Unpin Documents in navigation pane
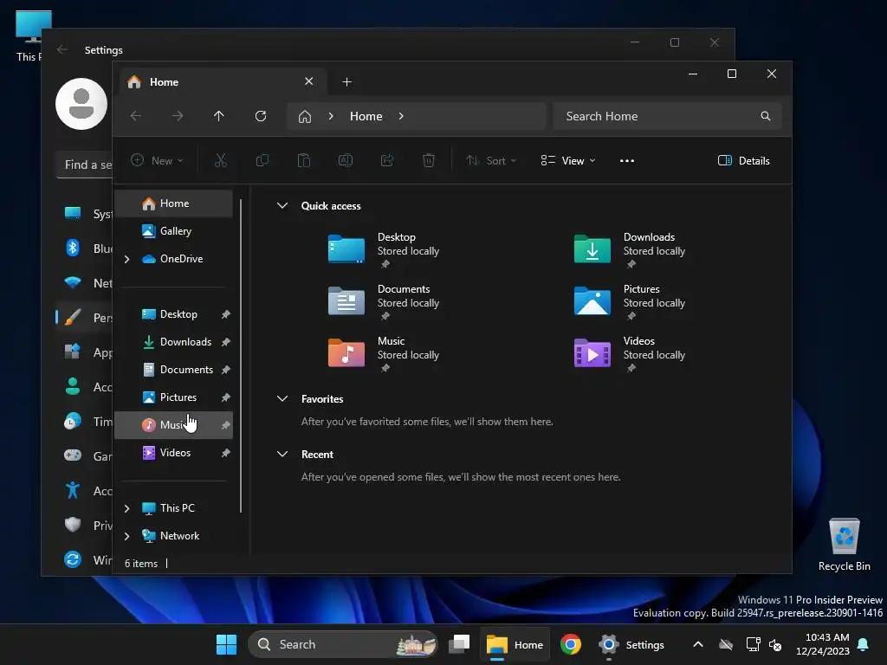 click(x=226, y=370)
